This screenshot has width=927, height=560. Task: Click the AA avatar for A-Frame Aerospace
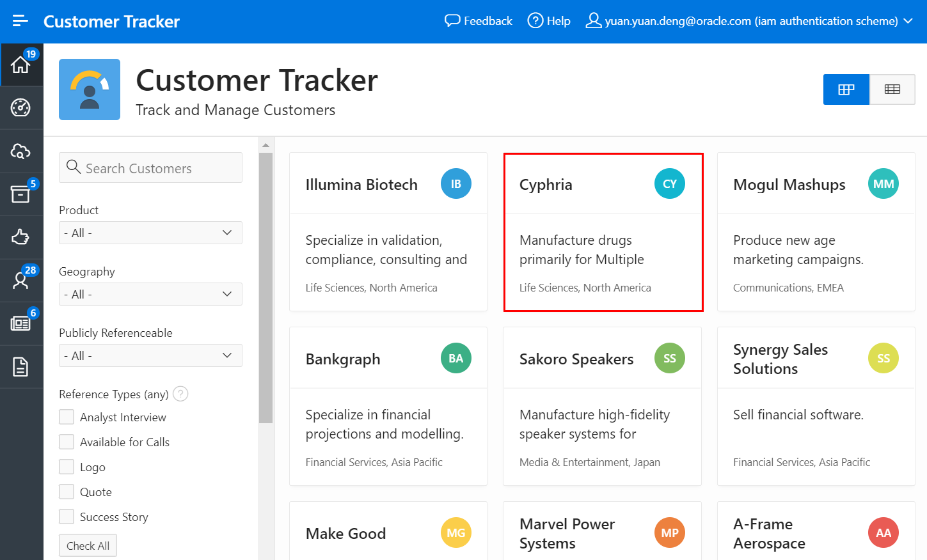coord(883,533)
